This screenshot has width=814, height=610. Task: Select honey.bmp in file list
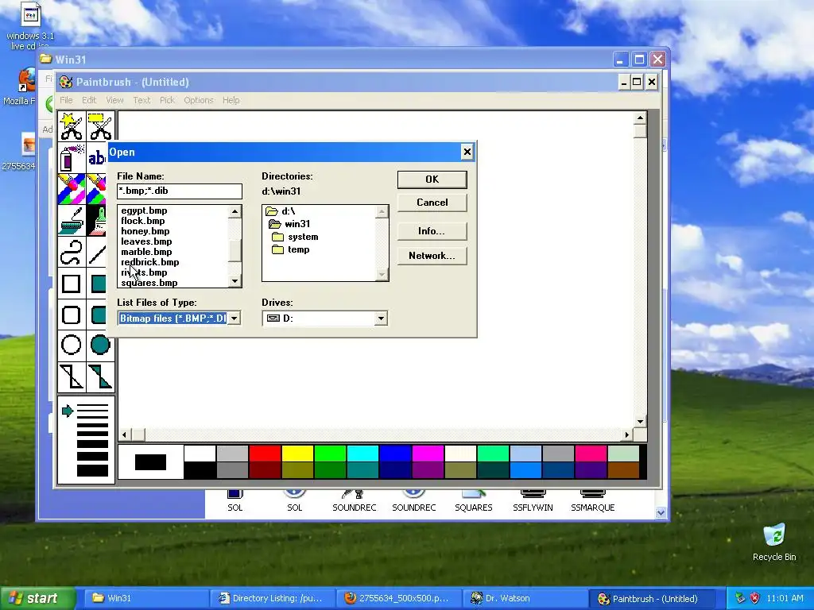pyautogui.click(x=145, y=231)
